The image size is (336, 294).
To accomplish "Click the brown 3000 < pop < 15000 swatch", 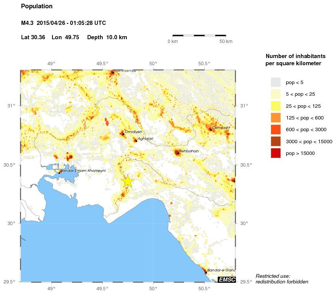I will [276, 141].
